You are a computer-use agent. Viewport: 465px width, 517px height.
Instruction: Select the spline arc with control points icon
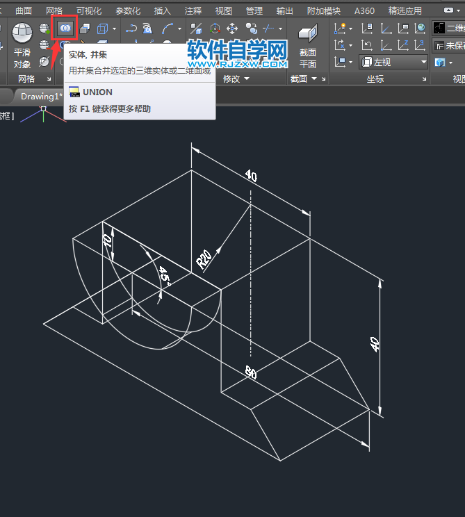[x=168, y=28]
